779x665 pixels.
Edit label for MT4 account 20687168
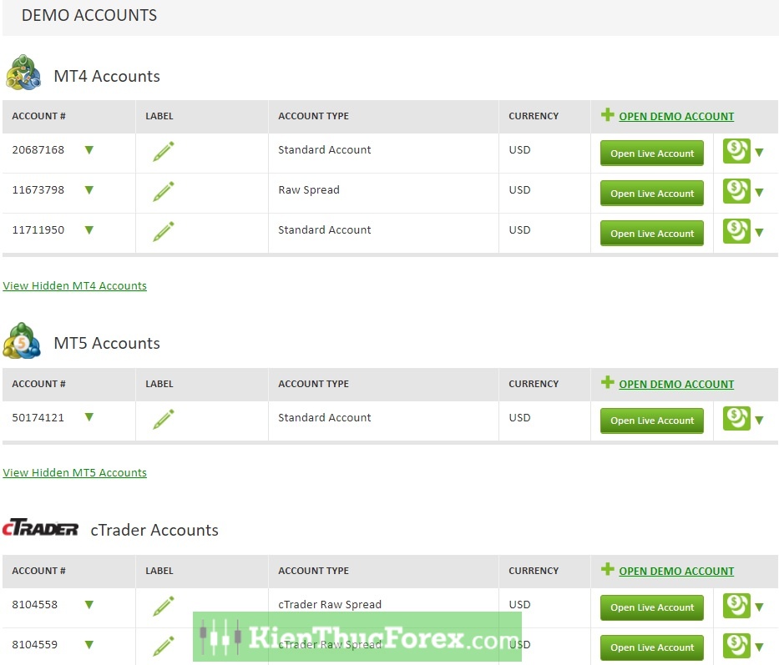click(x=164, y=151)
